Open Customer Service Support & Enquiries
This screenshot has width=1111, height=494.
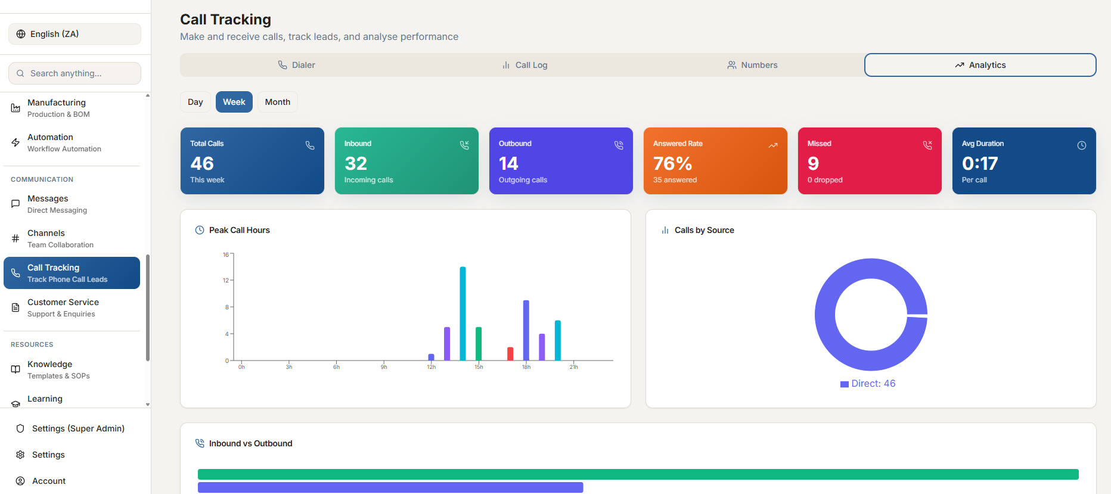tap(72, 307)
